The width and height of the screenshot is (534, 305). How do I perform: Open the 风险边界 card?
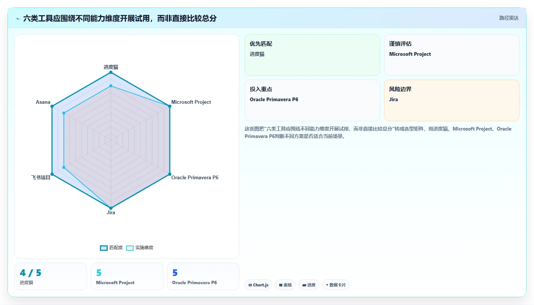coord(451,100)
